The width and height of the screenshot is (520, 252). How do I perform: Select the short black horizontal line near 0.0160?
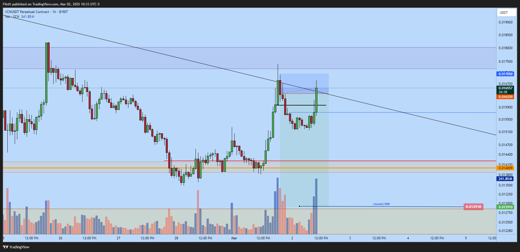301,105
